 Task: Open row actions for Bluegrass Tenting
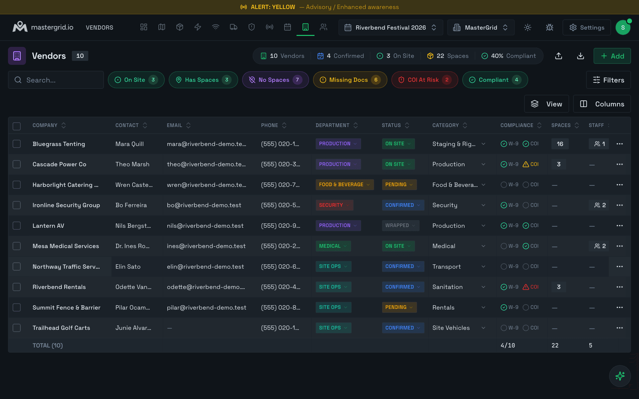619,144
